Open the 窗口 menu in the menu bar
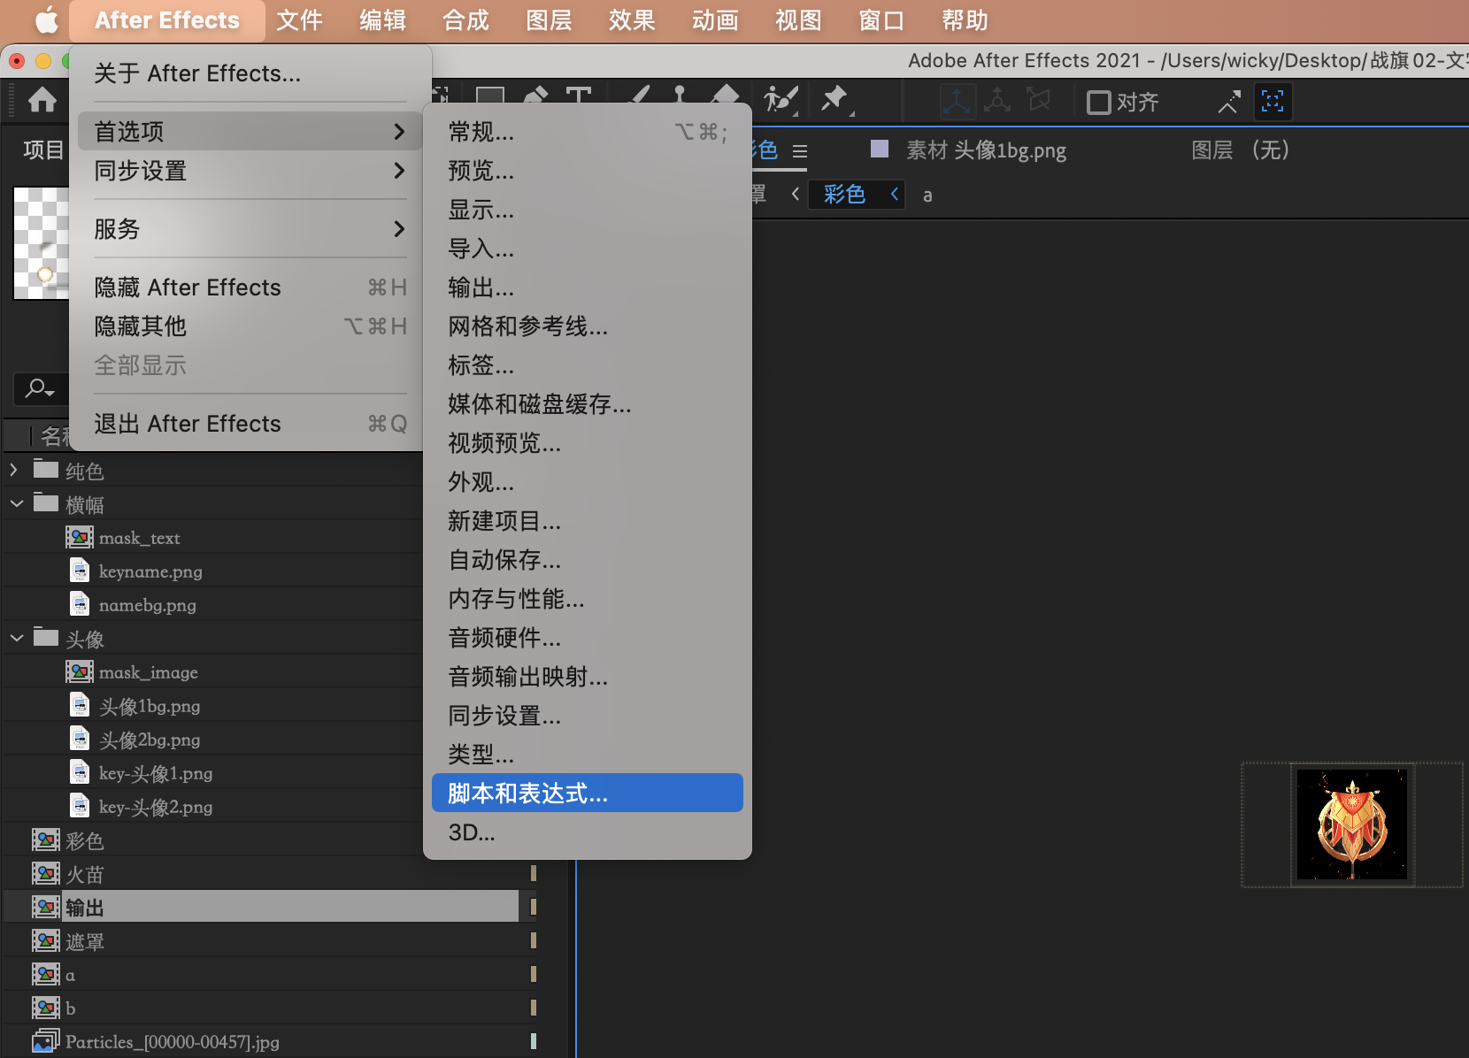Viewport: 1469px width, 1058px height. click(x=880, y=19)
